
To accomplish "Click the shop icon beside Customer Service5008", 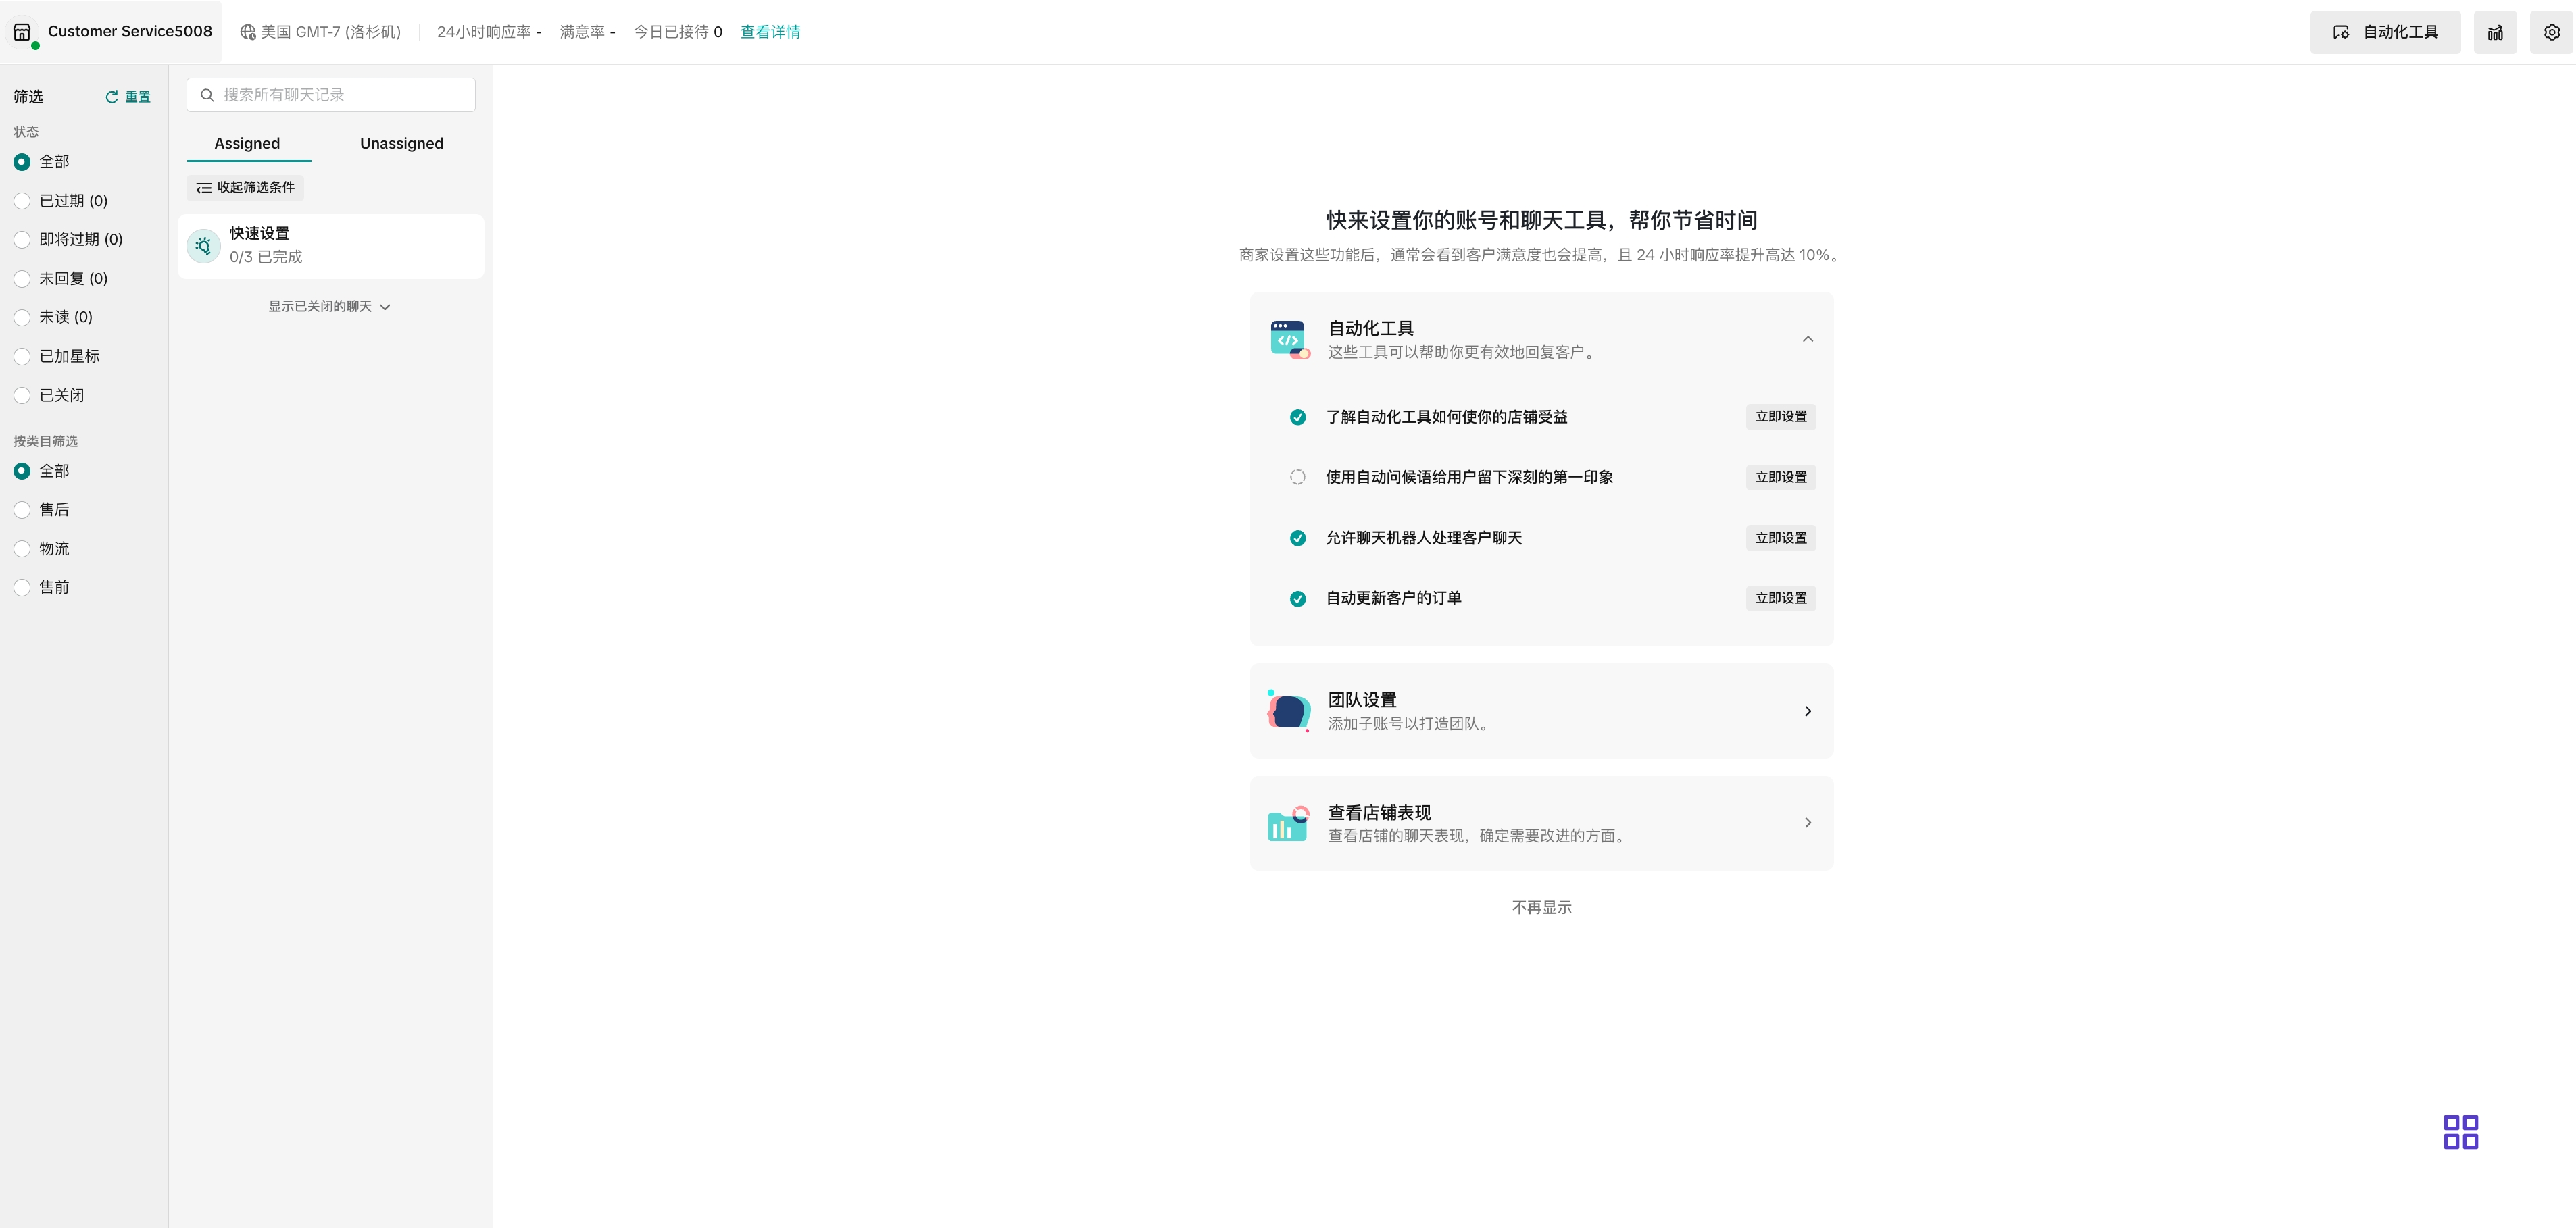I will point(22,32).
